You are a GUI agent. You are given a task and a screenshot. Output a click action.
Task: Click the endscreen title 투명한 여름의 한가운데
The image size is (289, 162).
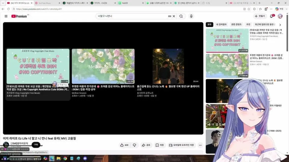coord(103,88)
